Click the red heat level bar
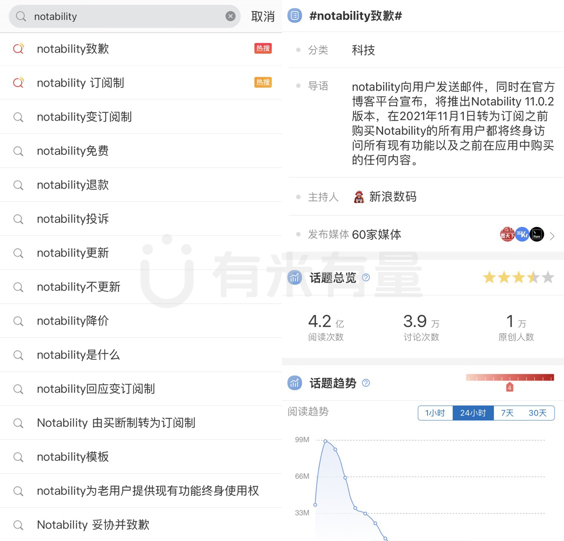564x541 pixels. (510, 377)
